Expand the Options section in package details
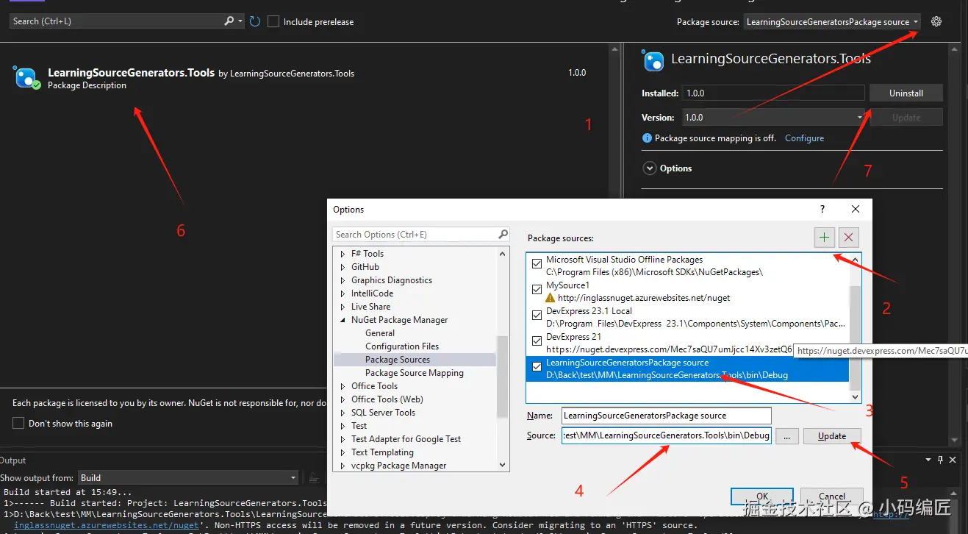Viewport: 968px width, 534px height. 650,168
